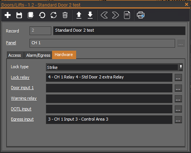Go to the previous record
Screen dimensions: 191x153
coord(104,15)
